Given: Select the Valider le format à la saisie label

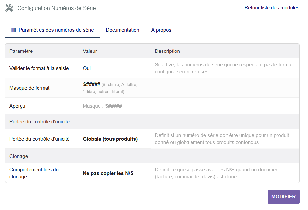Looking at the screenshot, I should click(x=39, y=68).
